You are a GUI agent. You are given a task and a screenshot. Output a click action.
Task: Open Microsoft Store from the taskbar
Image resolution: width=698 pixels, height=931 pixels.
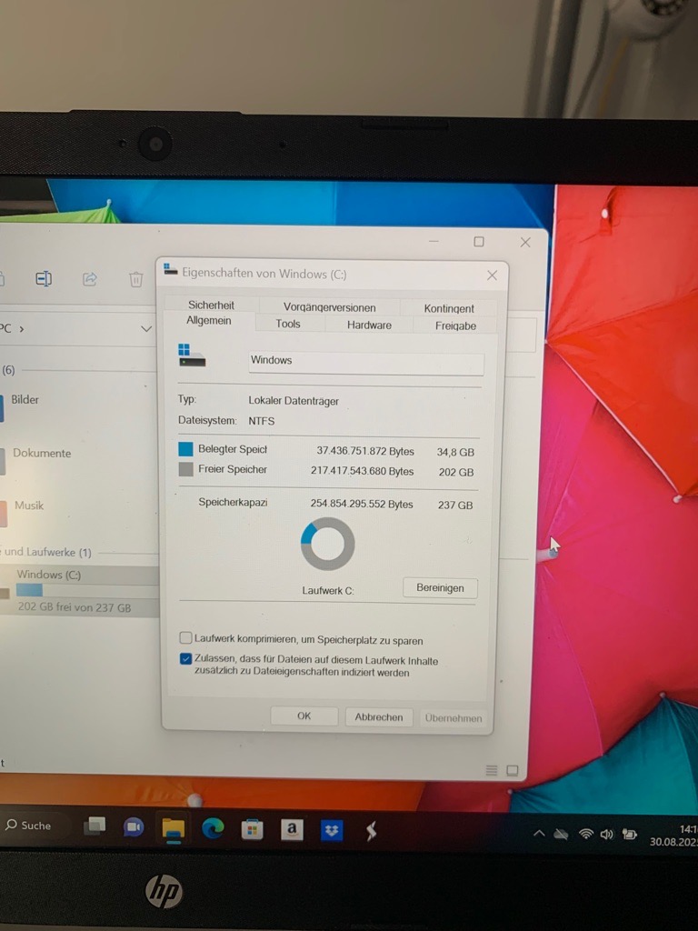coord(252,829)
